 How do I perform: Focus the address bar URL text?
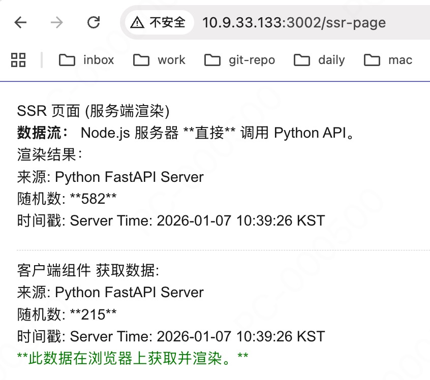tap(294, 22)
